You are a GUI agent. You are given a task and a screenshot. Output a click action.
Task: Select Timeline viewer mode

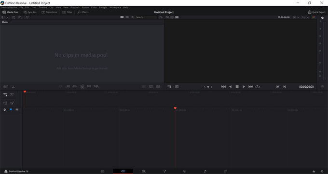[177, 17]
